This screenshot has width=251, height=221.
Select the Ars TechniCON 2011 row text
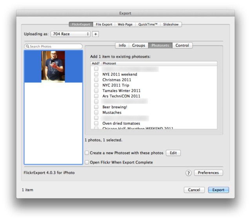tap(121, 96)
